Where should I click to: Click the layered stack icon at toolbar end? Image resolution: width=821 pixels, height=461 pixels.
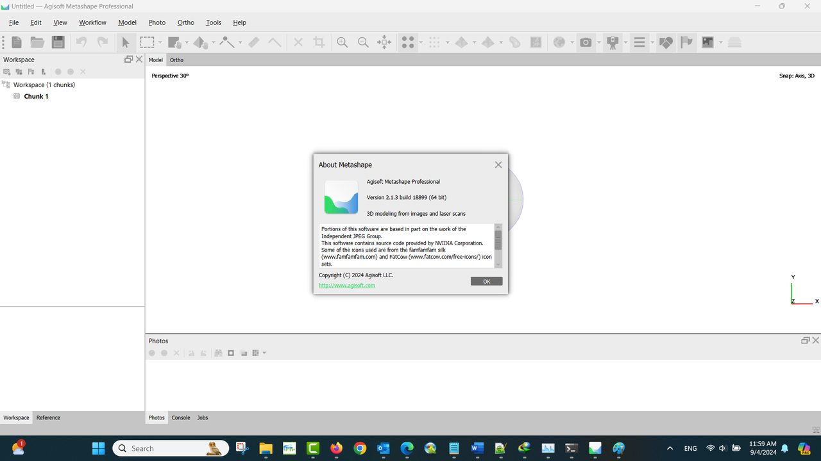[735, 42]
